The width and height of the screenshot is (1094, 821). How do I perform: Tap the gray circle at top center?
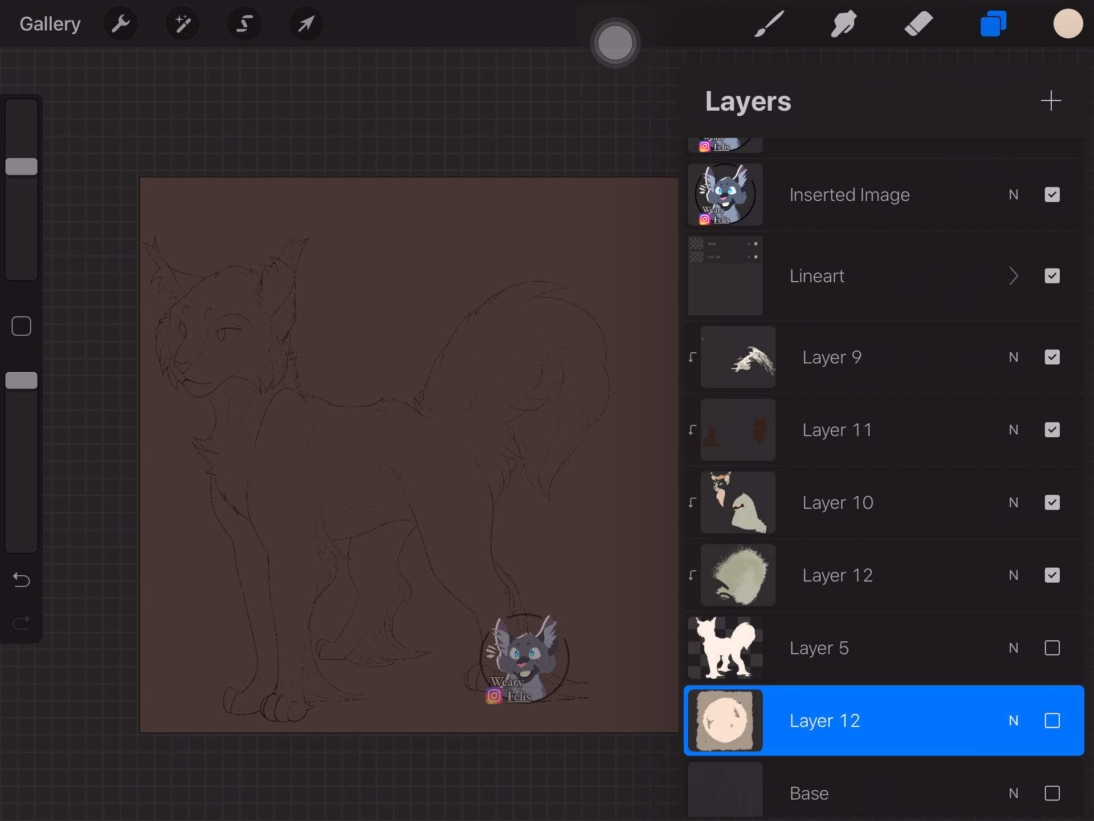point(615,43)
